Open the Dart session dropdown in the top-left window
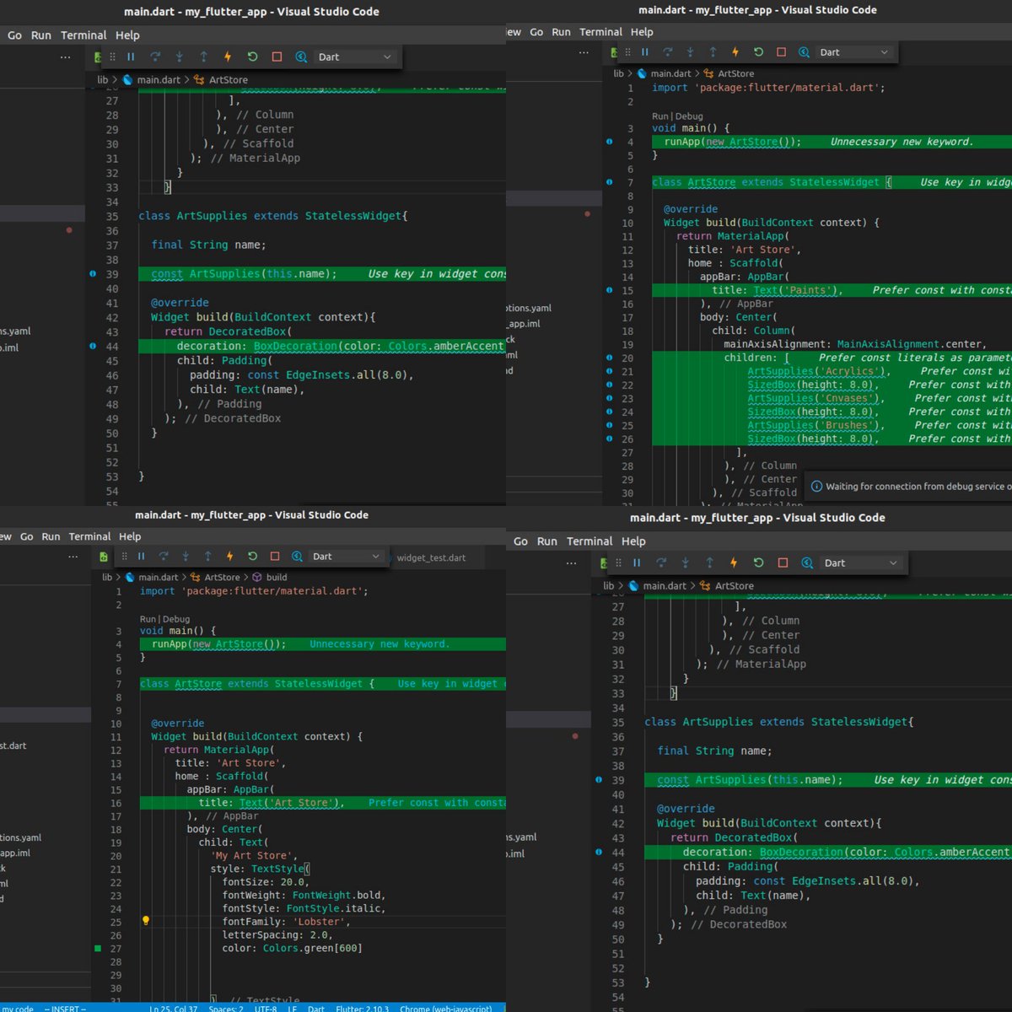This screenshot has width=1012, height=1012. tap(355, 57)
